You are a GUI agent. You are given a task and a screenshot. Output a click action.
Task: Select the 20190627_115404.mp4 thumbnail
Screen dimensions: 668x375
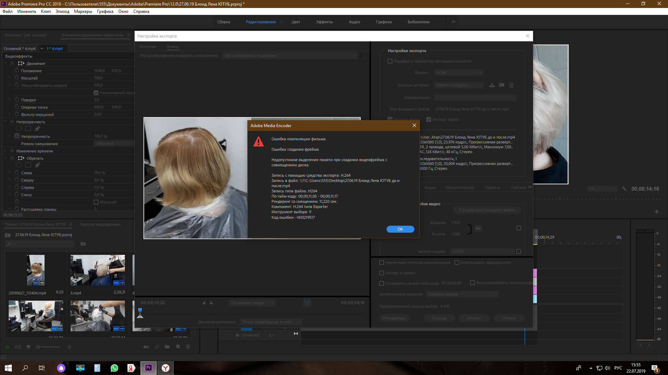coord(36,270)
